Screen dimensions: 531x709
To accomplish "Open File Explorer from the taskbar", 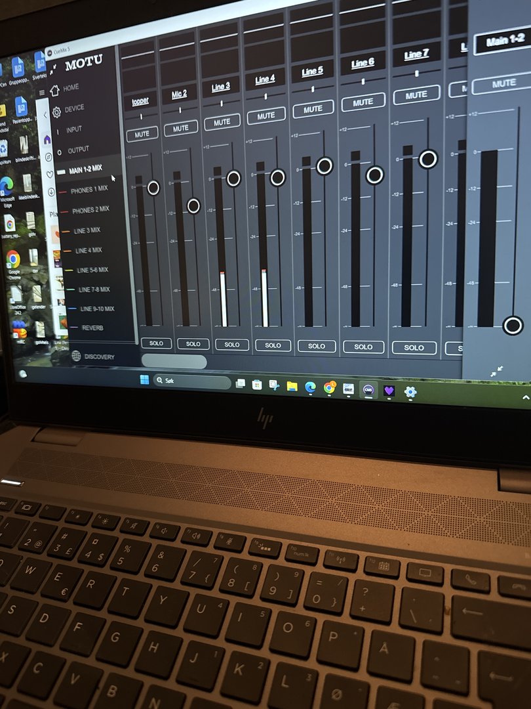I will click(x=292, y=386).
